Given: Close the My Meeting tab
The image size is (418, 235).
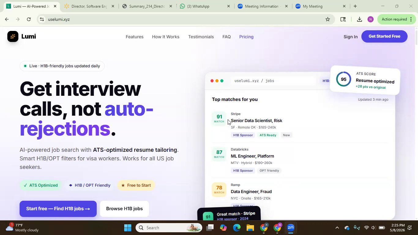Looking at the screenshot, I should point(344,6).
